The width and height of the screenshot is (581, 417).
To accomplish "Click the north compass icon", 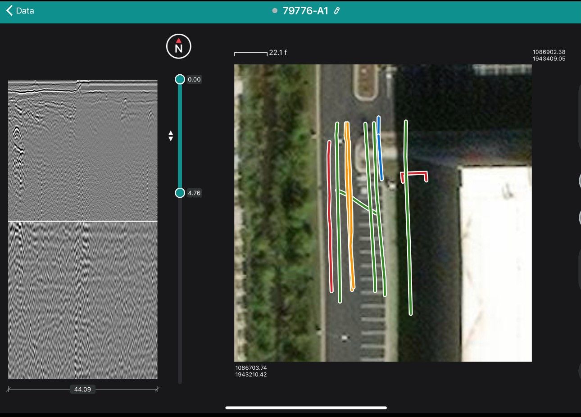I will [x=179, y=46].
